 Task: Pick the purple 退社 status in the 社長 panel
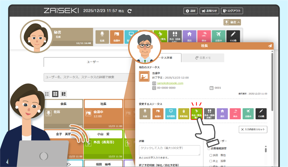[x=222, y=114]
